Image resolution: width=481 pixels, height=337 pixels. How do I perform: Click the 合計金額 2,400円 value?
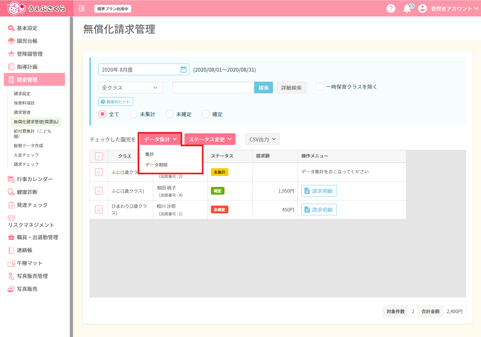(x=455, y=311)
